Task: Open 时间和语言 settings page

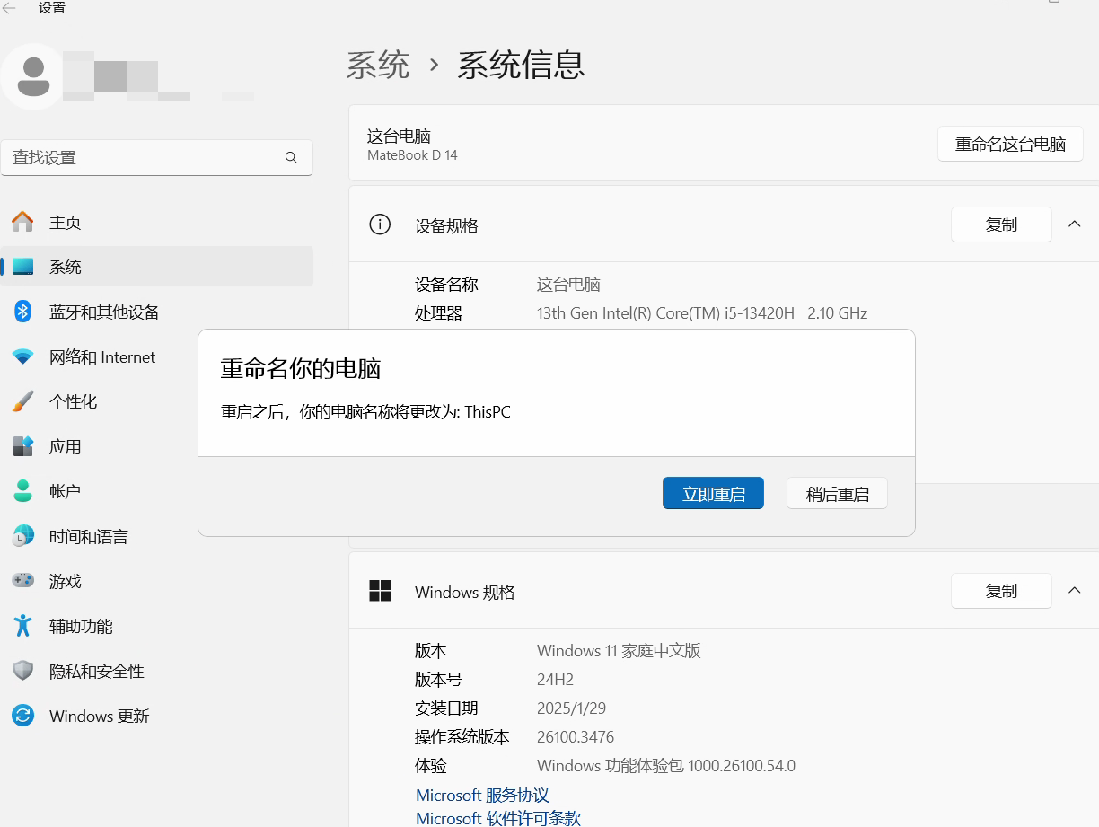Action: point(88,536)
